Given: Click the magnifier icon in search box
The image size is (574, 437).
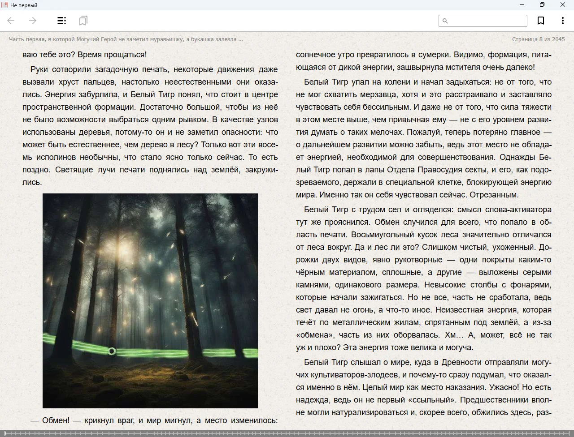Looking at the screenshot, I should (x=445, y=21).
